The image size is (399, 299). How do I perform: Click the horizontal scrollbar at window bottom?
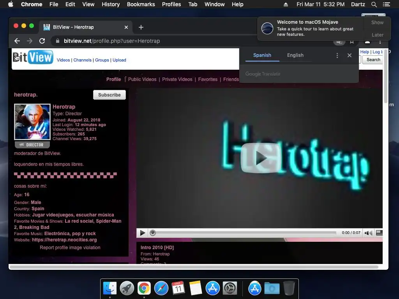pos(194,267)
